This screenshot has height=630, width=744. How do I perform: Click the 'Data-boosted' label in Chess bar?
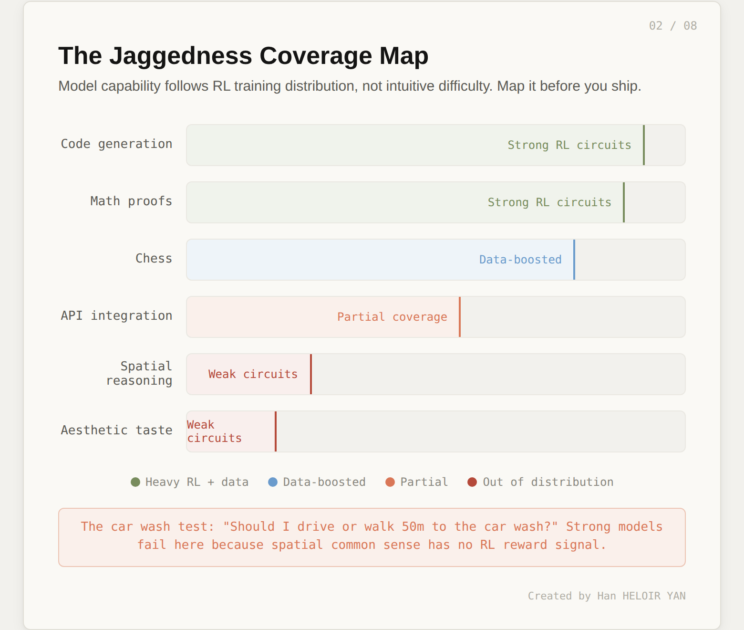coord(520,260)
